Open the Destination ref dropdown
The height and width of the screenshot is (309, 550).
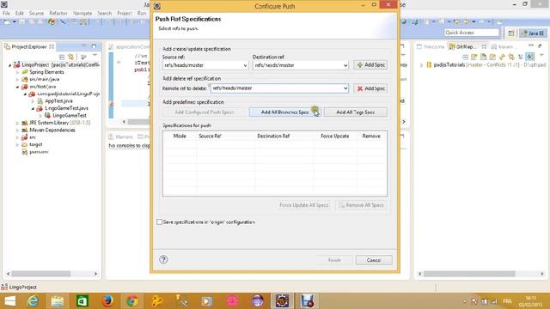345,65
